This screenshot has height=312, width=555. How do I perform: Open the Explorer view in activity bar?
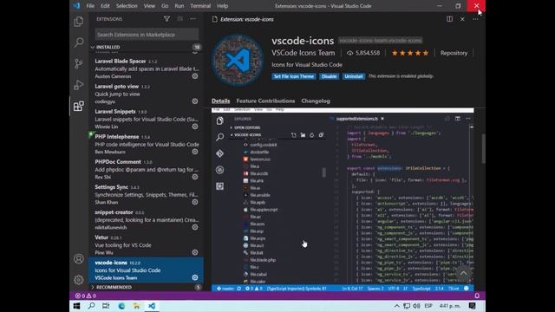click(79, 22)
